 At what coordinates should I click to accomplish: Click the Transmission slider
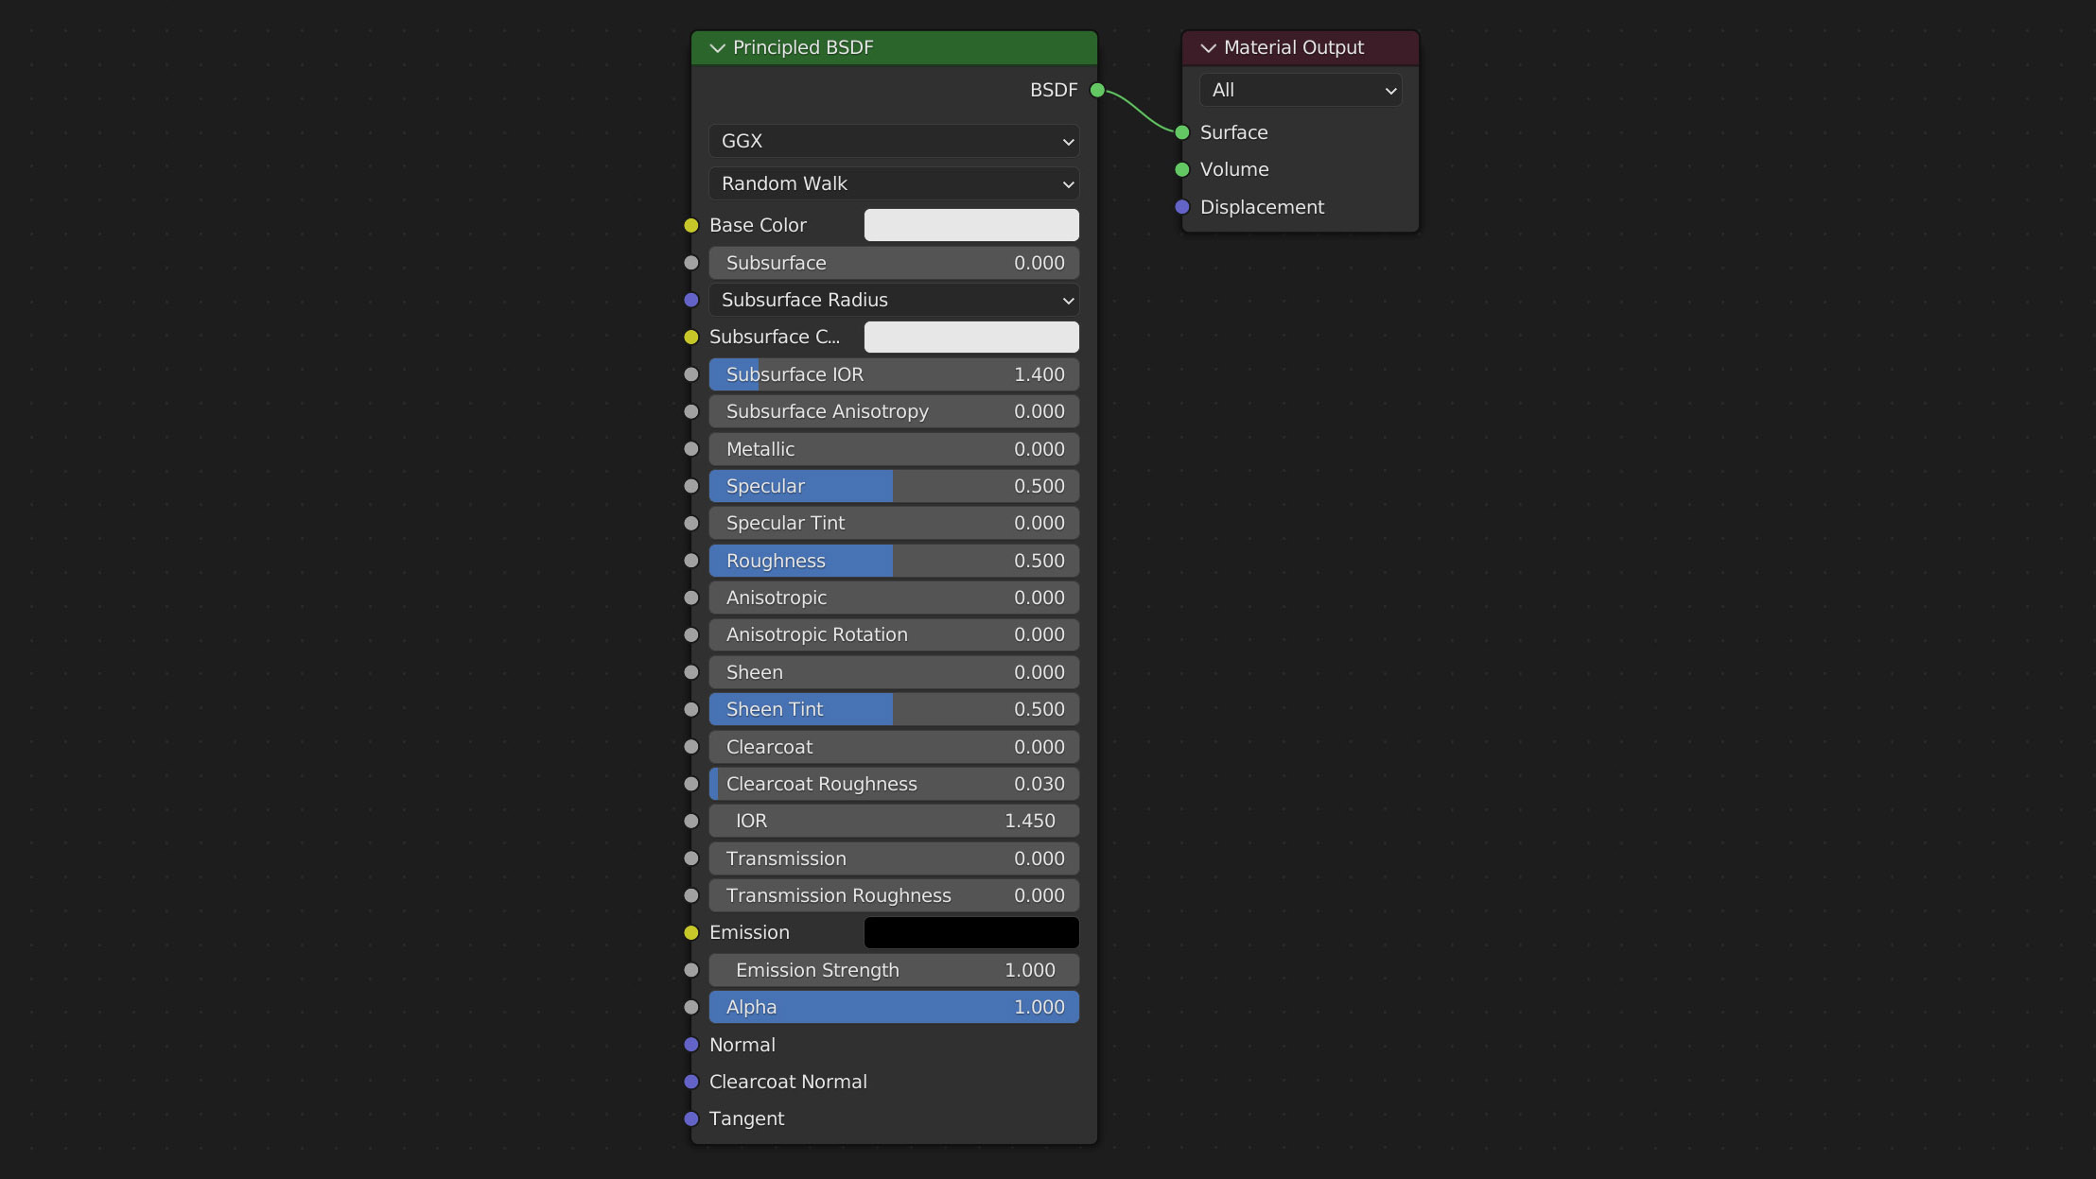pyautogui.click(x=894, y=858)
